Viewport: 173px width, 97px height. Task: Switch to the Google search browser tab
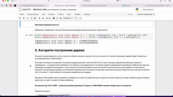click(157, 5)
